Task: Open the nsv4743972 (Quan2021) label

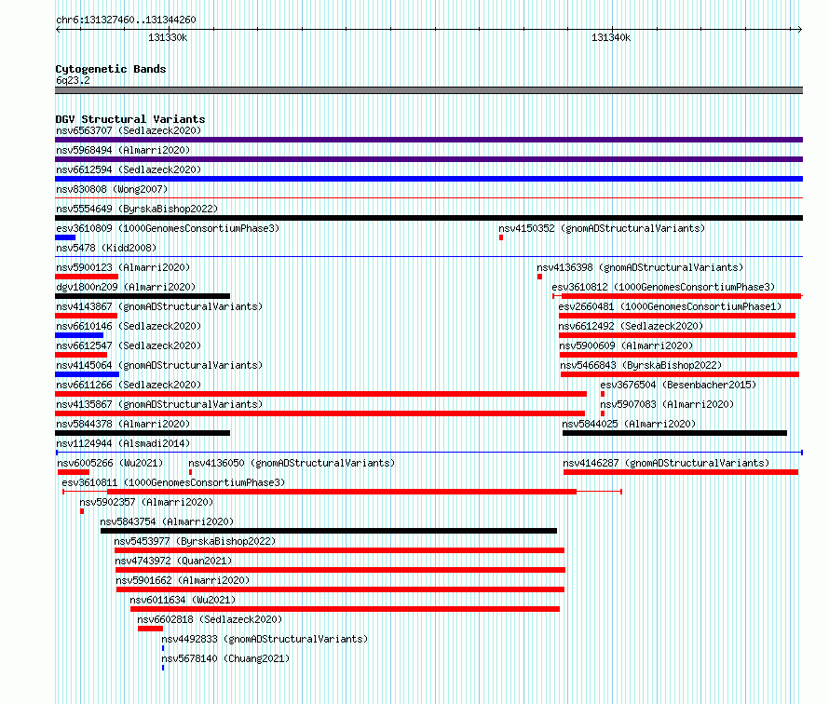Action: (x=173, y=561)
